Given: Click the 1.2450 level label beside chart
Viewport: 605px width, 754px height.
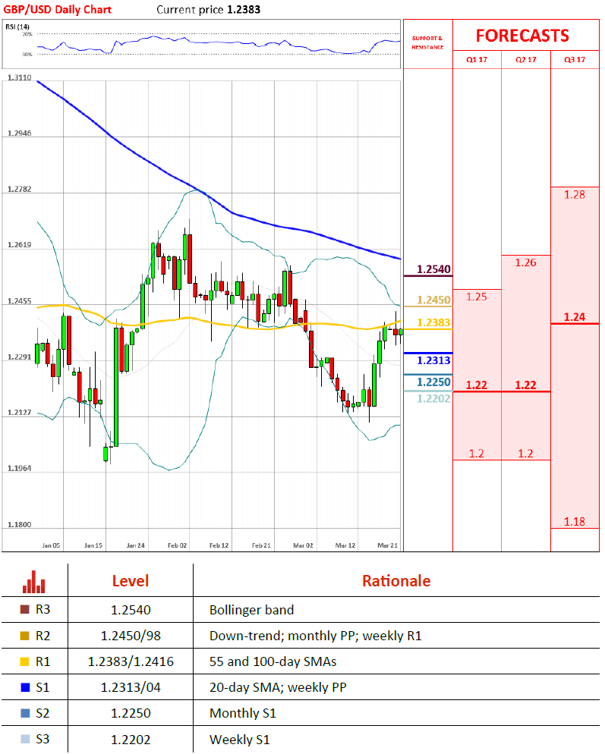Looking at the screenshot, I should pyautogui.click(x=433, y=300).
